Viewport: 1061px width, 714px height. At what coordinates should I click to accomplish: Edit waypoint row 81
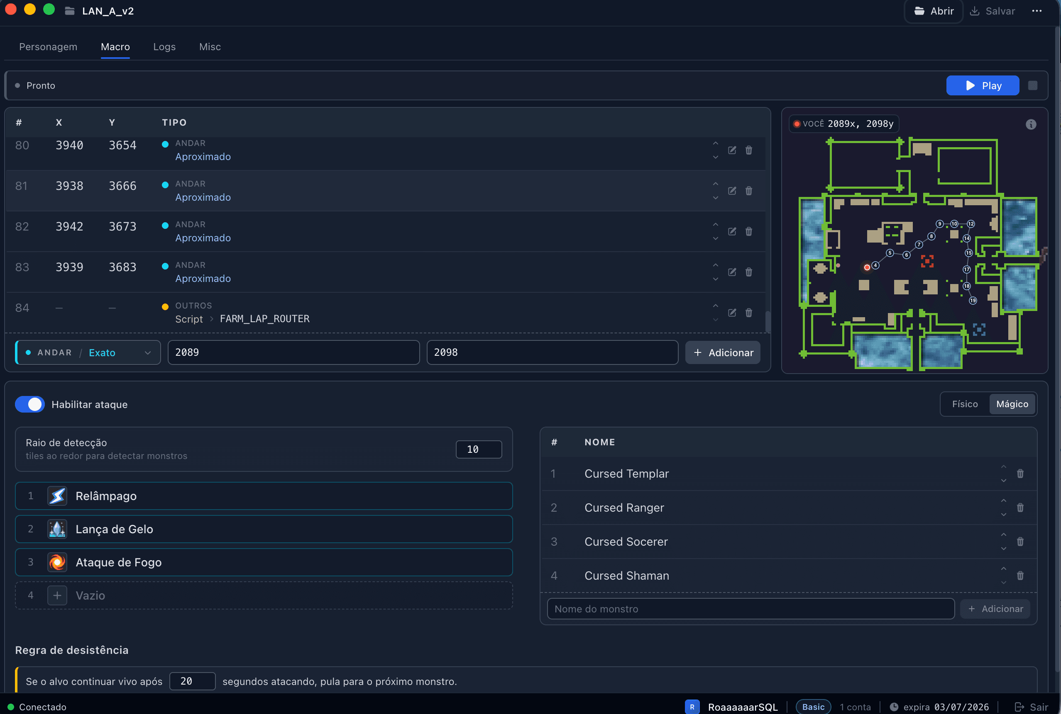[x=732, y=191]
